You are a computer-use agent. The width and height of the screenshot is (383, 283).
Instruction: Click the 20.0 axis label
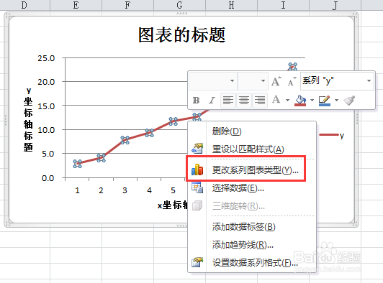click(46, 82)
